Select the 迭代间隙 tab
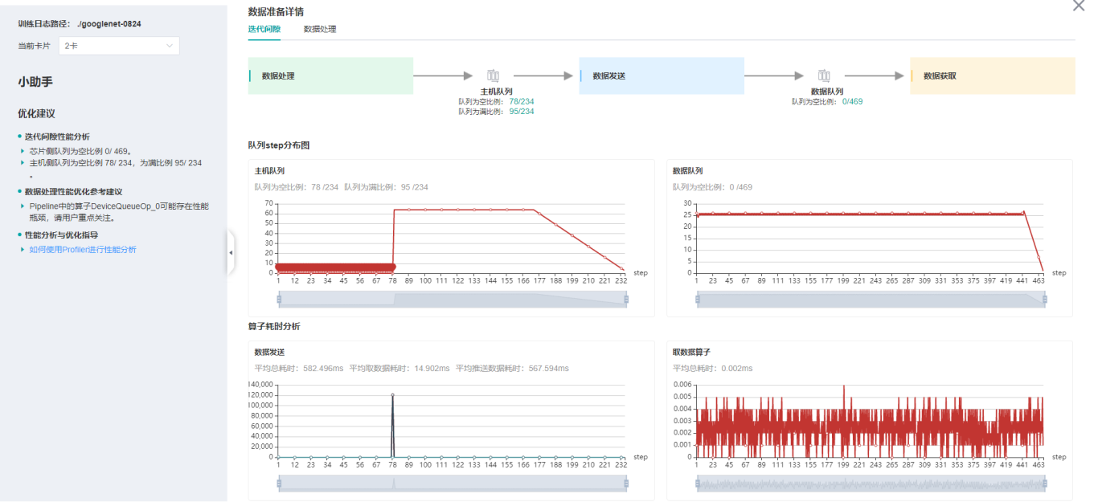 (x=264, y=29)
